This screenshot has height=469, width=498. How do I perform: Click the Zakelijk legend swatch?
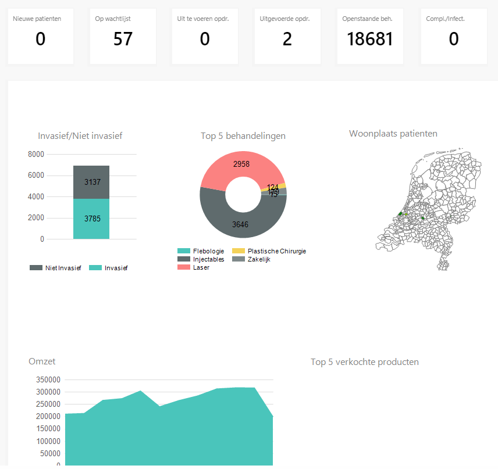pos(239,259)
